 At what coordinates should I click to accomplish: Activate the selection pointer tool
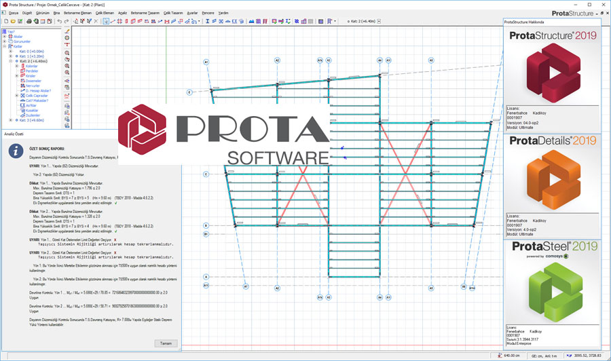[x=106, y=22]
